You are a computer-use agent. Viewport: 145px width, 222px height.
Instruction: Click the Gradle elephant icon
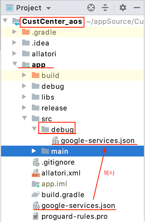point(35,195)
